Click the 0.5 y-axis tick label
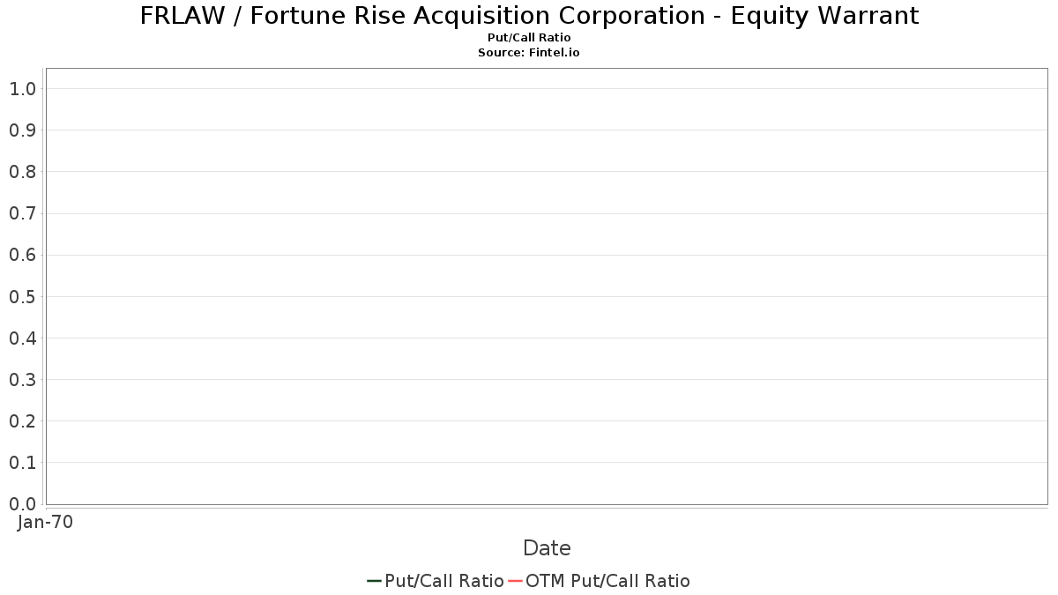 point(22,296)
